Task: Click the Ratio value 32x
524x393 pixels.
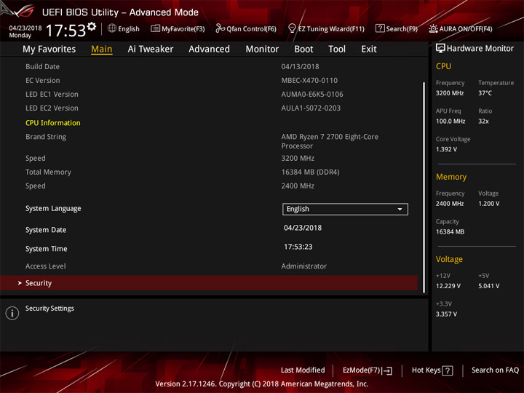Action: coord(483,122)
